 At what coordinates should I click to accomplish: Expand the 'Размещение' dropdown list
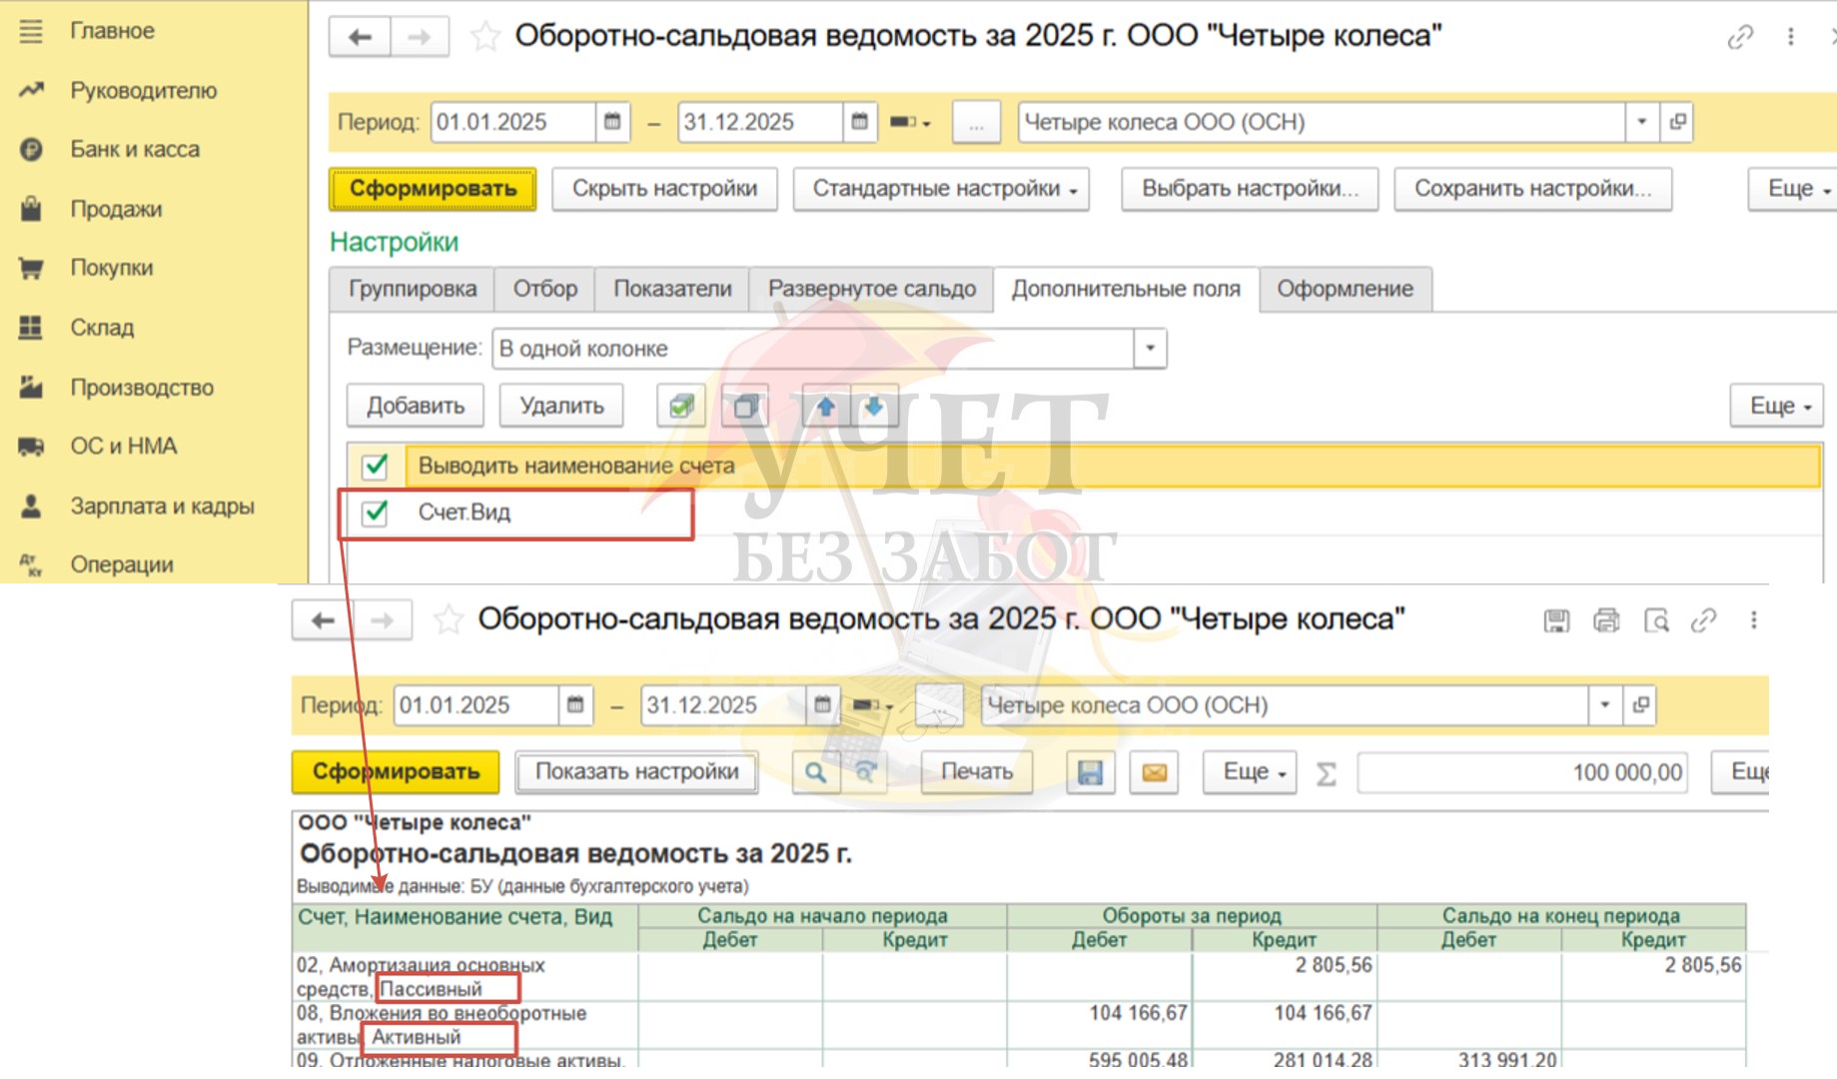1150,348
